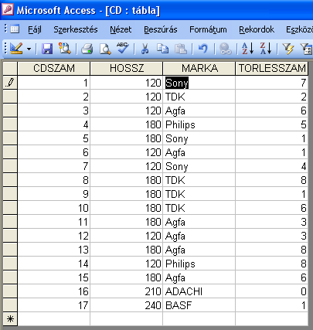Print the table using the printer icon

pyautogui.click(x=87, y=49)
